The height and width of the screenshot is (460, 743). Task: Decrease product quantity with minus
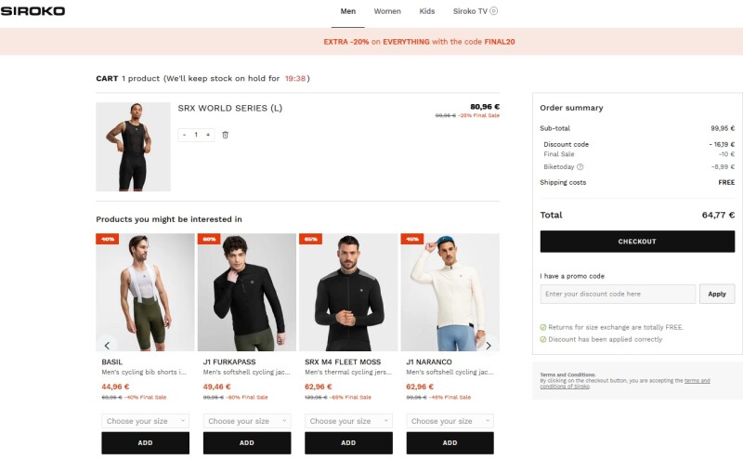[184, 135]
